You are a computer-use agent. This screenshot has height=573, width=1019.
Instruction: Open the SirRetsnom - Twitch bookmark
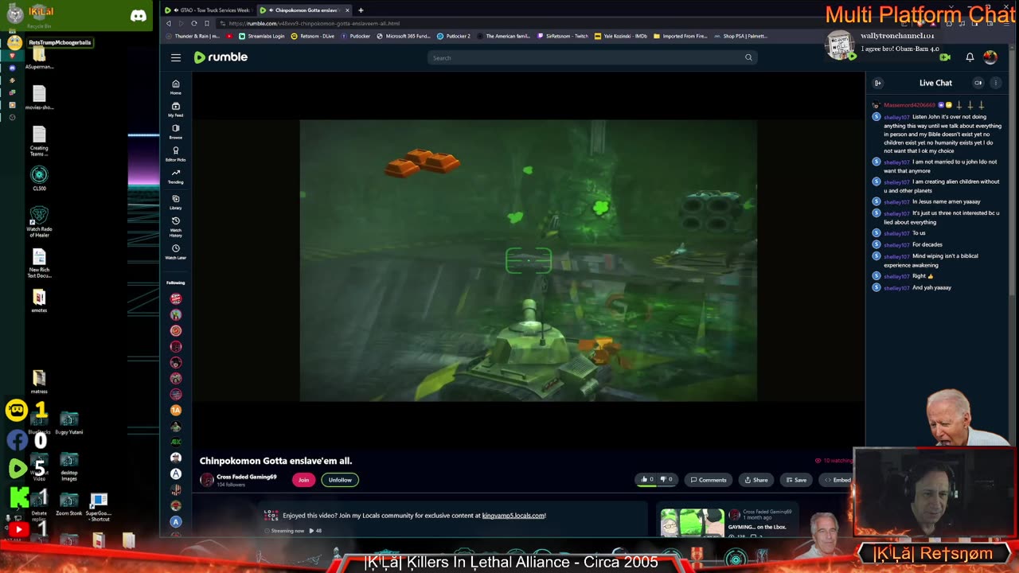564,36
